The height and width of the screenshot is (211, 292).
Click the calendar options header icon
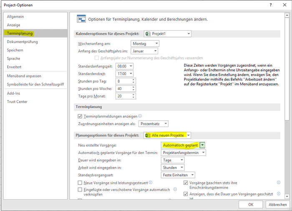(x=81, y=19)
